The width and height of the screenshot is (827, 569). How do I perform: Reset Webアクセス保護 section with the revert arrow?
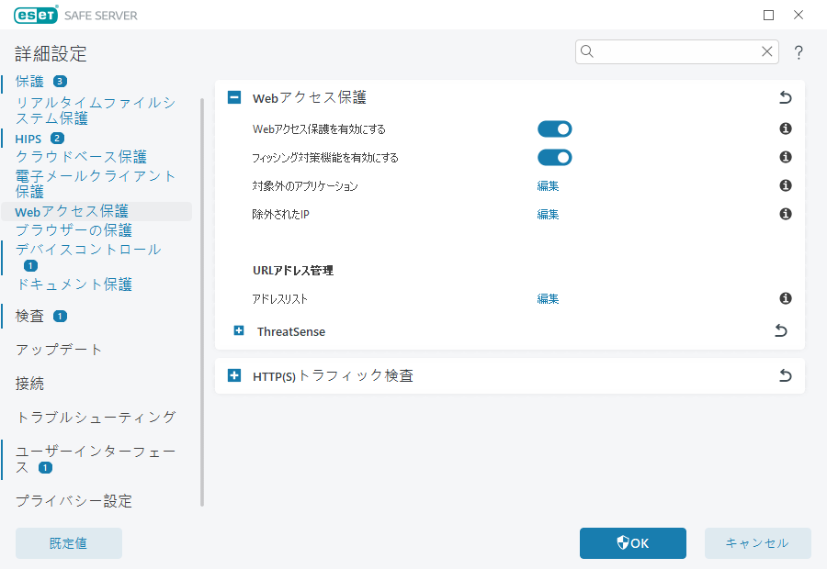click(x=785, y=96)
